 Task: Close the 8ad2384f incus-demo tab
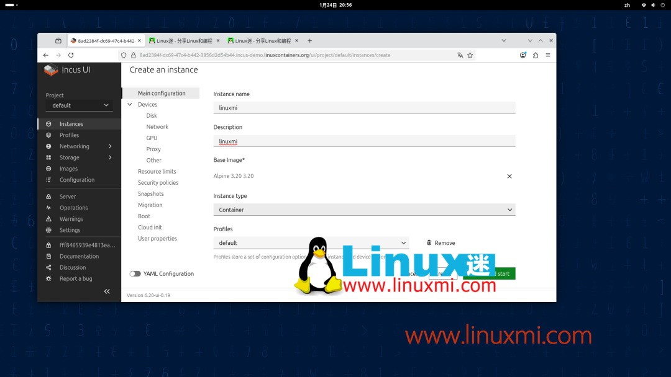click(140, 40)
